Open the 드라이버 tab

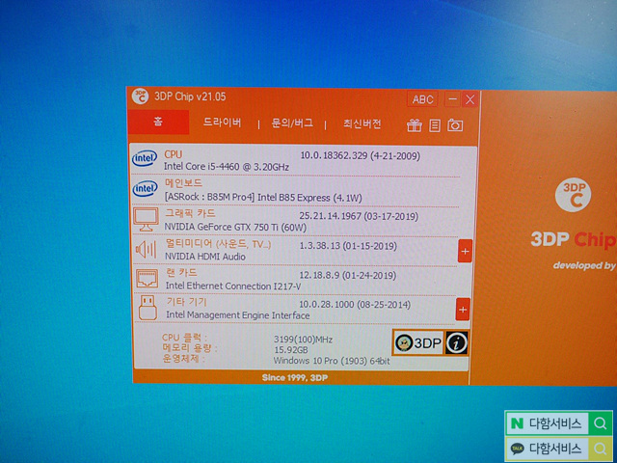click(x=222, y=123)
